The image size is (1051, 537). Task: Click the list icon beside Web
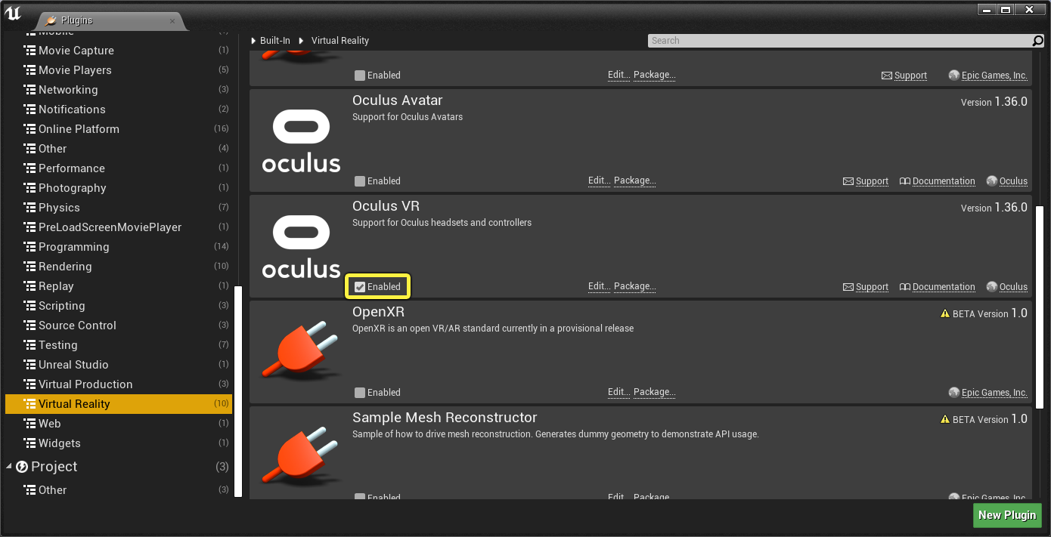coord(29,424)
